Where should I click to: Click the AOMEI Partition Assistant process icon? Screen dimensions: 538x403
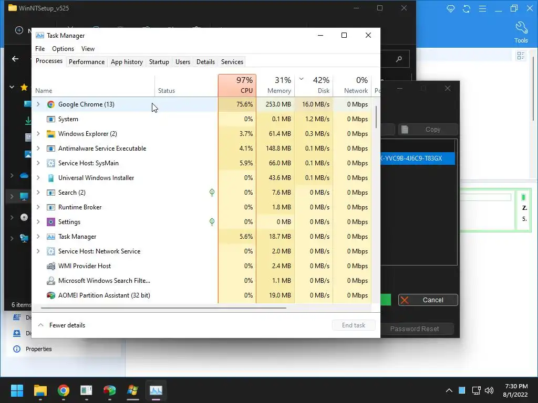tap(51, 296)
